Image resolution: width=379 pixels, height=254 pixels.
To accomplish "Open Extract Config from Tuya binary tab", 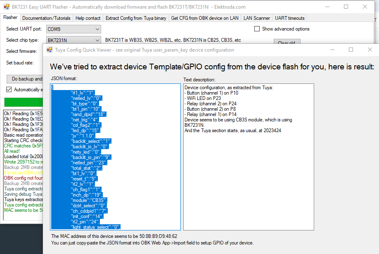I will 136,18.
